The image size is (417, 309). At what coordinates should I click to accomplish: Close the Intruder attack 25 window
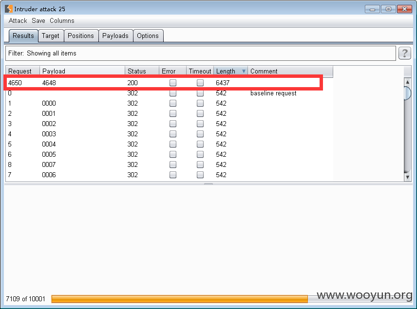point(404,9)
